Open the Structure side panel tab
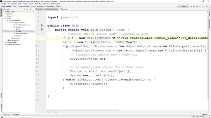The width and height of the screenshot is (211, 118). [x=1, y=97]
